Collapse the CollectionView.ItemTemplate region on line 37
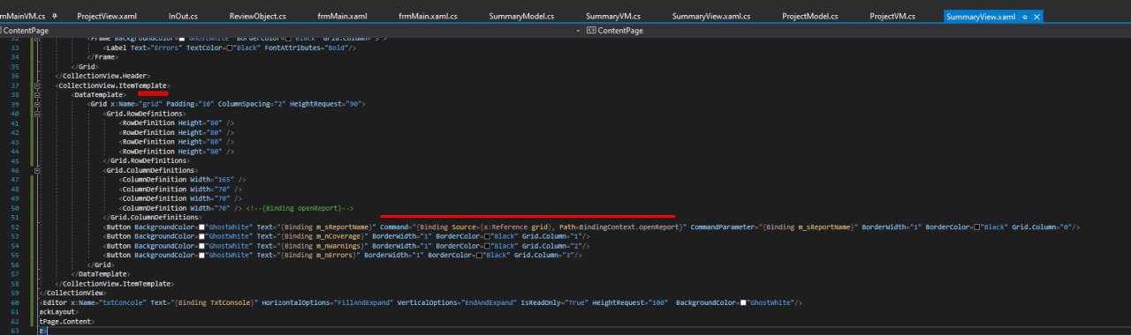The width and height of the screenshot is (1131, 335). [x=38, y=86]
